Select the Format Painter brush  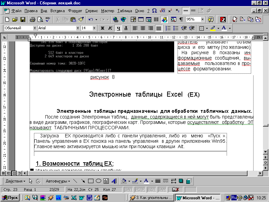[81, 20]
